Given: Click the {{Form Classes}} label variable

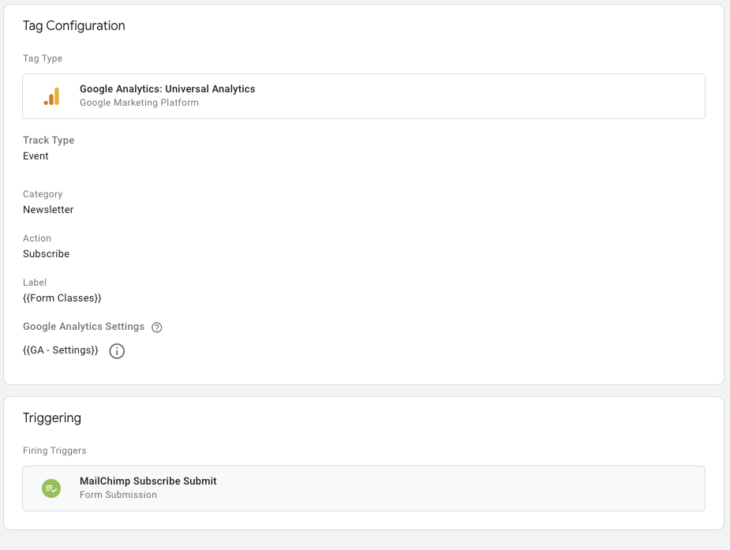Looking at the screenshot, I should [x=62, y=298].
